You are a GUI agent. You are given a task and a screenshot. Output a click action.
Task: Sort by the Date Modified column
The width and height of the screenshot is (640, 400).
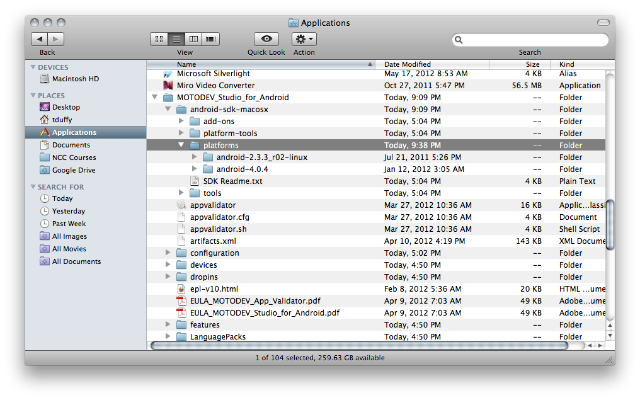(x=433, y=64)
